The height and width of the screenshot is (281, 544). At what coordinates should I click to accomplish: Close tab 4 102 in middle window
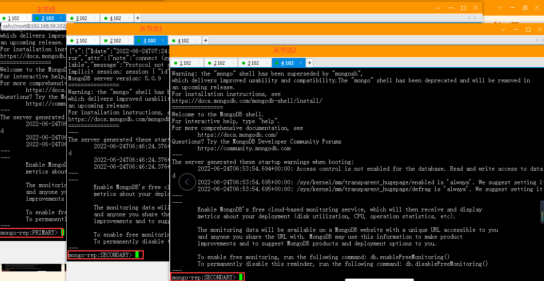pos(197,40)
